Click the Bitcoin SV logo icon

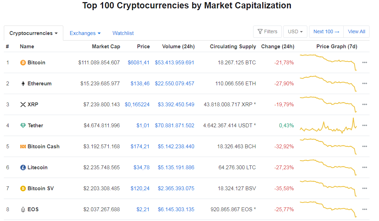point(23,188)
